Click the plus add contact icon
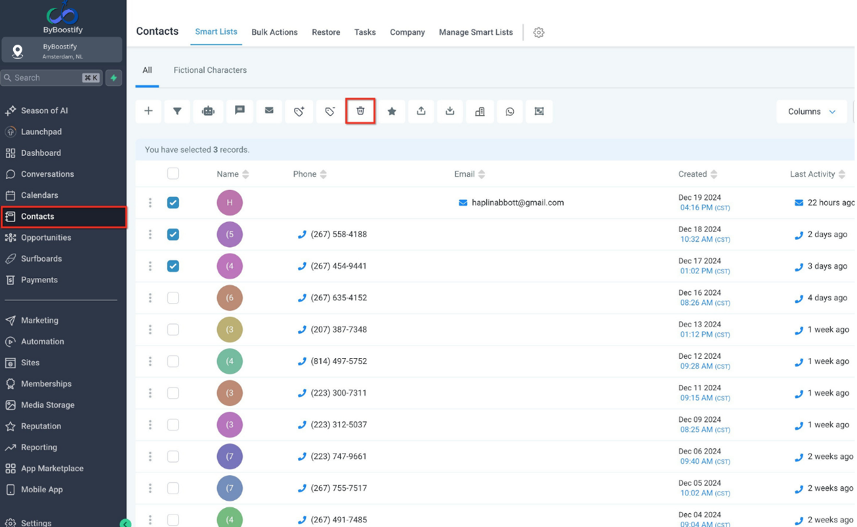Viewport: 857px width, 527px height. tap(148, 111)
